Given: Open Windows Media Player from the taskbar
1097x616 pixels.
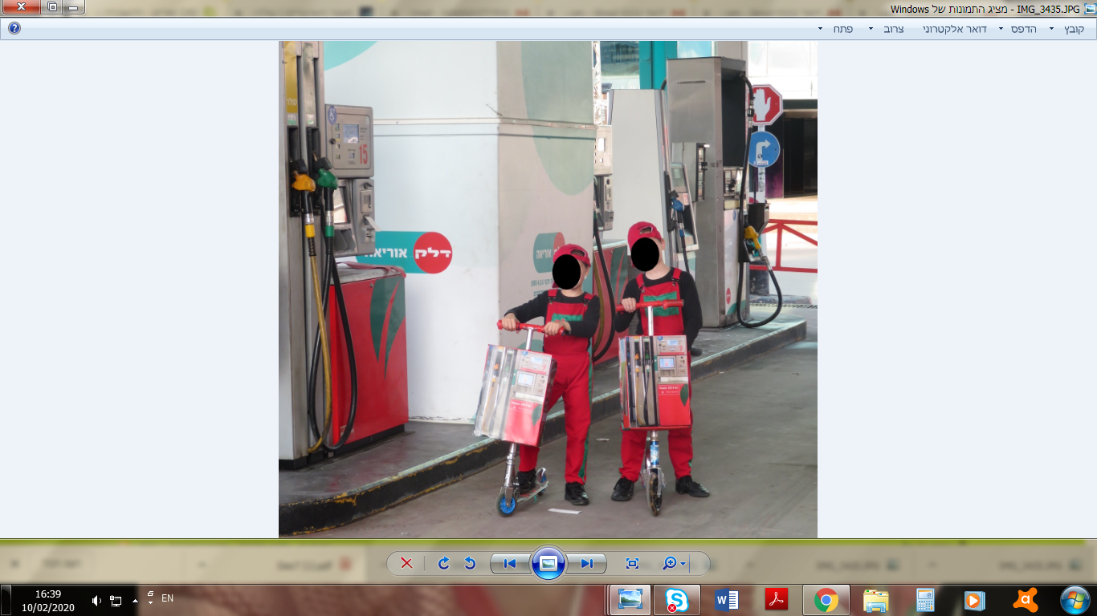Looking at the screenshot, I should pyautogui.click(x=975, y=600).
